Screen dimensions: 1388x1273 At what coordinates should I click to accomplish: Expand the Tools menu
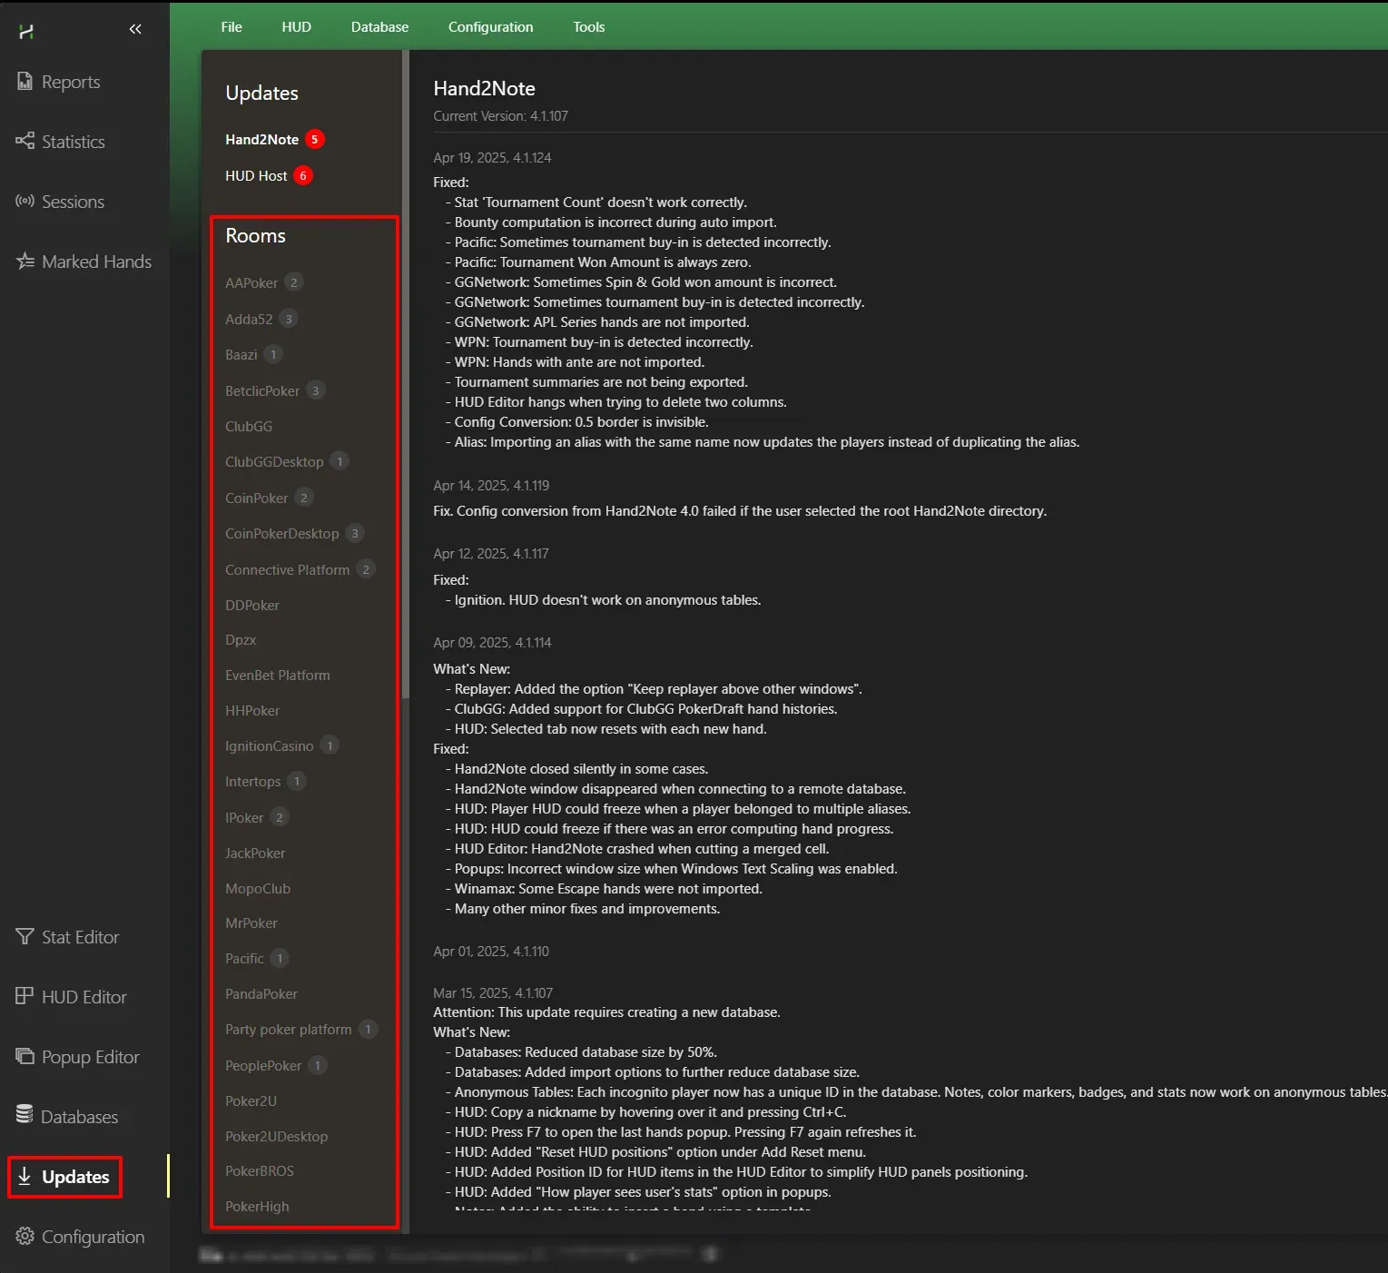point(588,27)
